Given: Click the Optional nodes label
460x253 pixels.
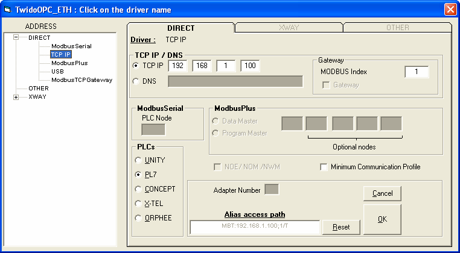Looking at the screenshot, I should [354, 147].
